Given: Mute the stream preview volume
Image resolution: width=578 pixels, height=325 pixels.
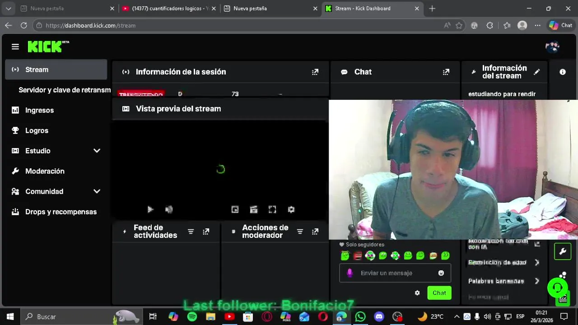Looking at the screenshot, I should (x=169, y=209).
